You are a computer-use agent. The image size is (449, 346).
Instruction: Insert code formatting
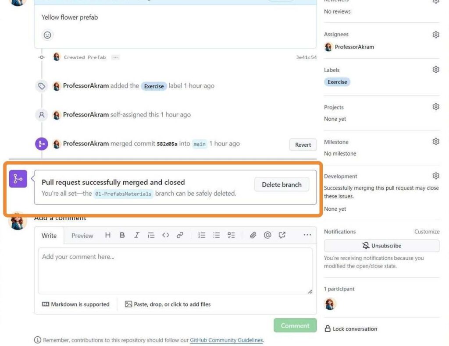[165, 235]
